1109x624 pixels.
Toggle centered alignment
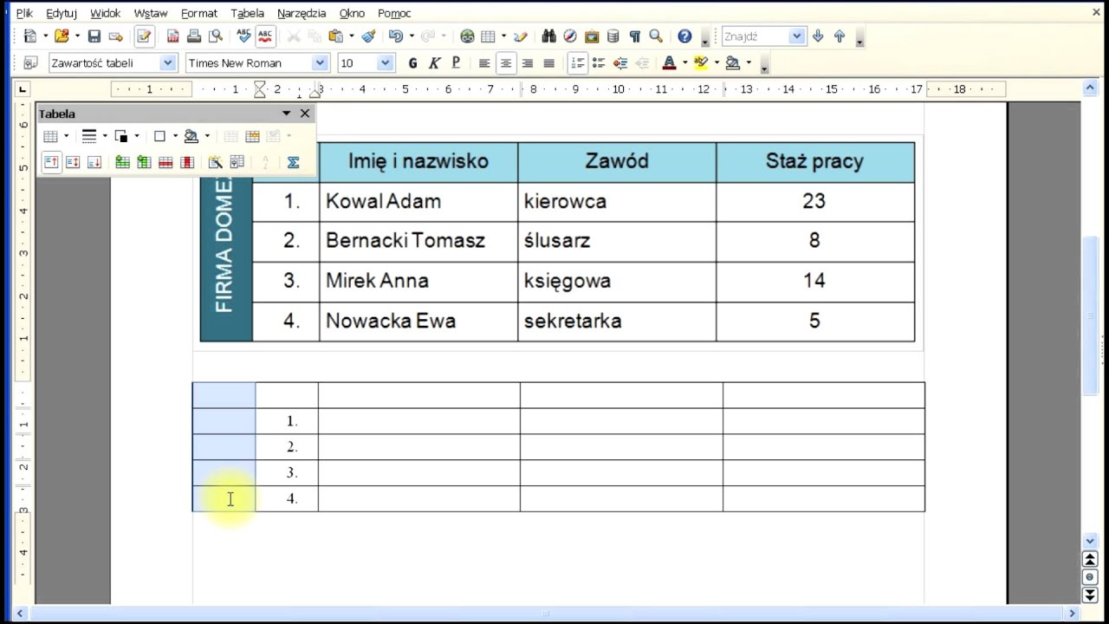[505, 63]
